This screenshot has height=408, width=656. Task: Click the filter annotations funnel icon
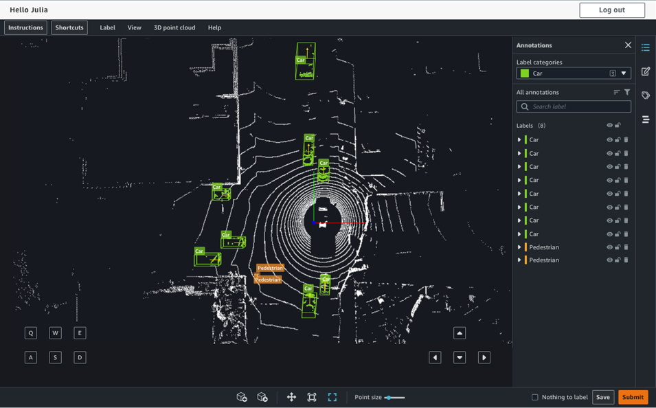(627, 92)
